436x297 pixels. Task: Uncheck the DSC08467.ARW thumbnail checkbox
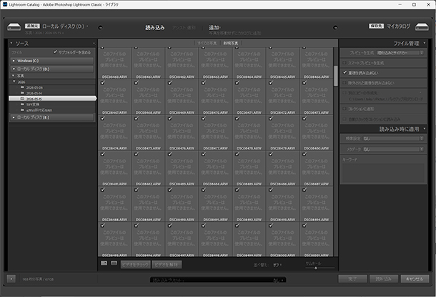click(103, 83)
